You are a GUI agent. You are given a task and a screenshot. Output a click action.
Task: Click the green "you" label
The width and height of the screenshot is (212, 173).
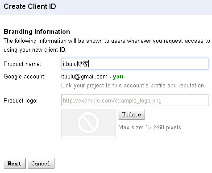click(118, 77)
